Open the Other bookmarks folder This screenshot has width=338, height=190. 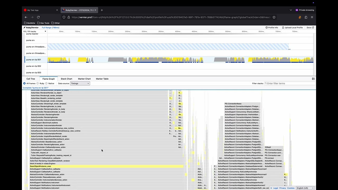56,23
